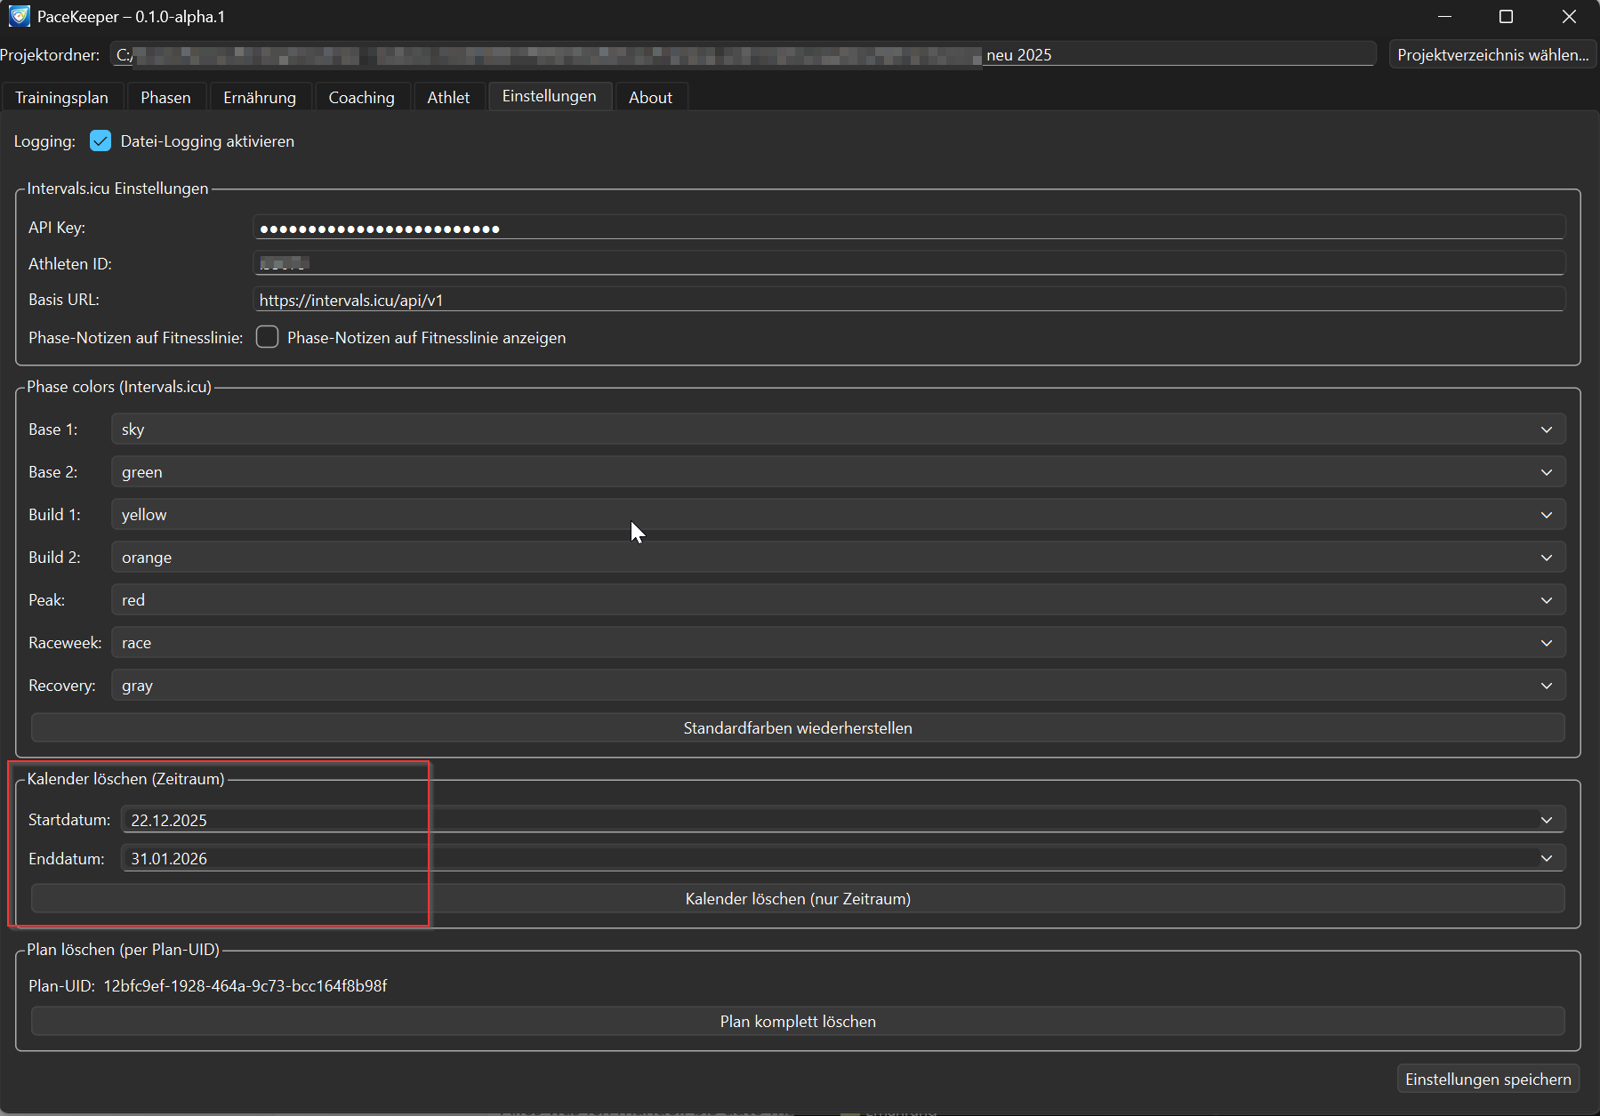Click the PaceKeeper app icon in title bar

[x=19, y=17]
